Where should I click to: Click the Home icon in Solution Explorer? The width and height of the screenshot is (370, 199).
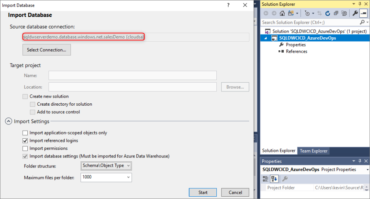tap(282, 13)
